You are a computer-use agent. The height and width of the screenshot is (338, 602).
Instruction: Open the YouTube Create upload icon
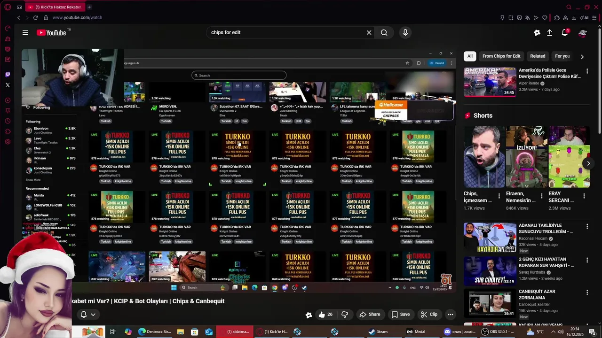tap(549, 32)
